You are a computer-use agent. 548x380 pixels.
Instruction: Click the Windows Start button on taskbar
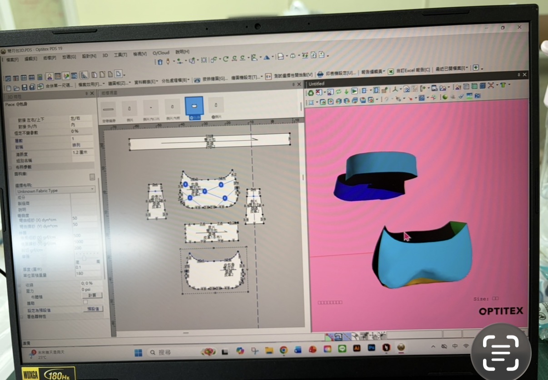tap(138, 352)
